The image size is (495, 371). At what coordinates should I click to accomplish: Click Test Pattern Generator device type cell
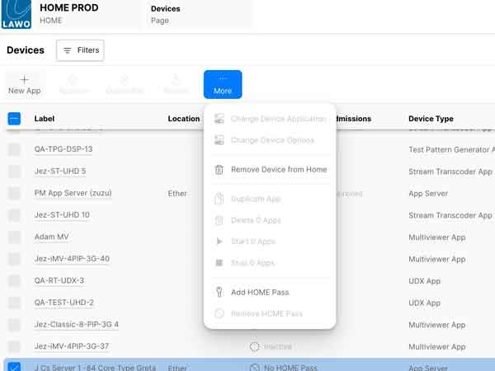pos(451,149)
